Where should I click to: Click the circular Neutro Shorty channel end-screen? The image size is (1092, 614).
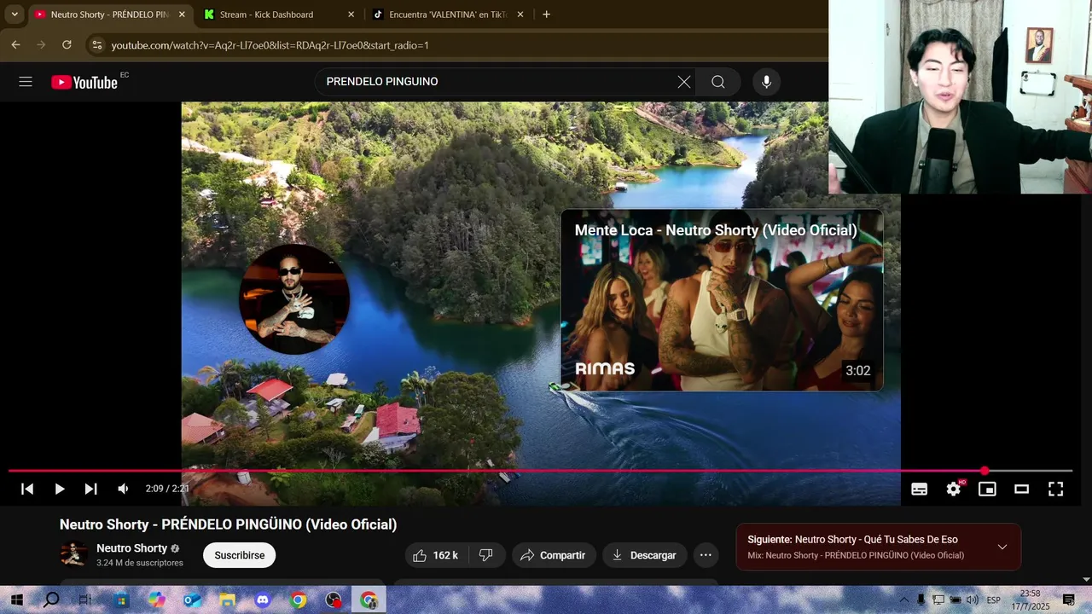tap(294, 298)
